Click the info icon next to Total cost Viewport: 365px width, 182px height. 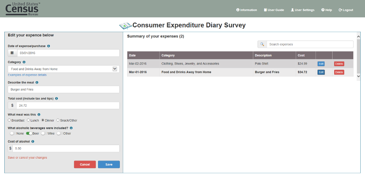pos(57,99)
